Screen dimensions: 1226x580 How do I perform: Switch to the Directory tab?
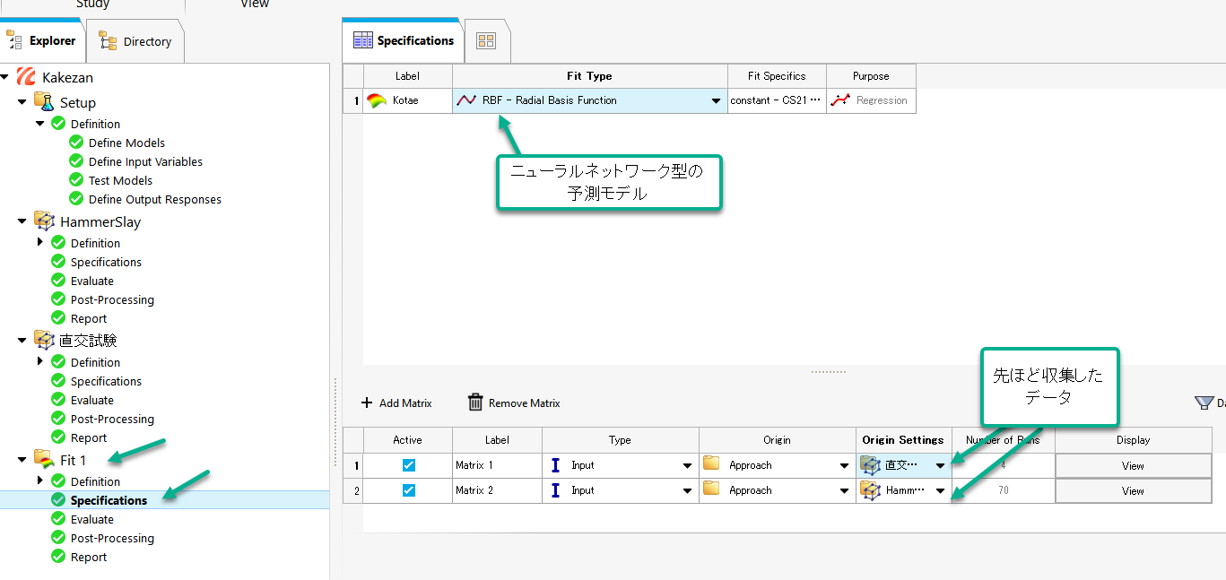pos(135,41)
